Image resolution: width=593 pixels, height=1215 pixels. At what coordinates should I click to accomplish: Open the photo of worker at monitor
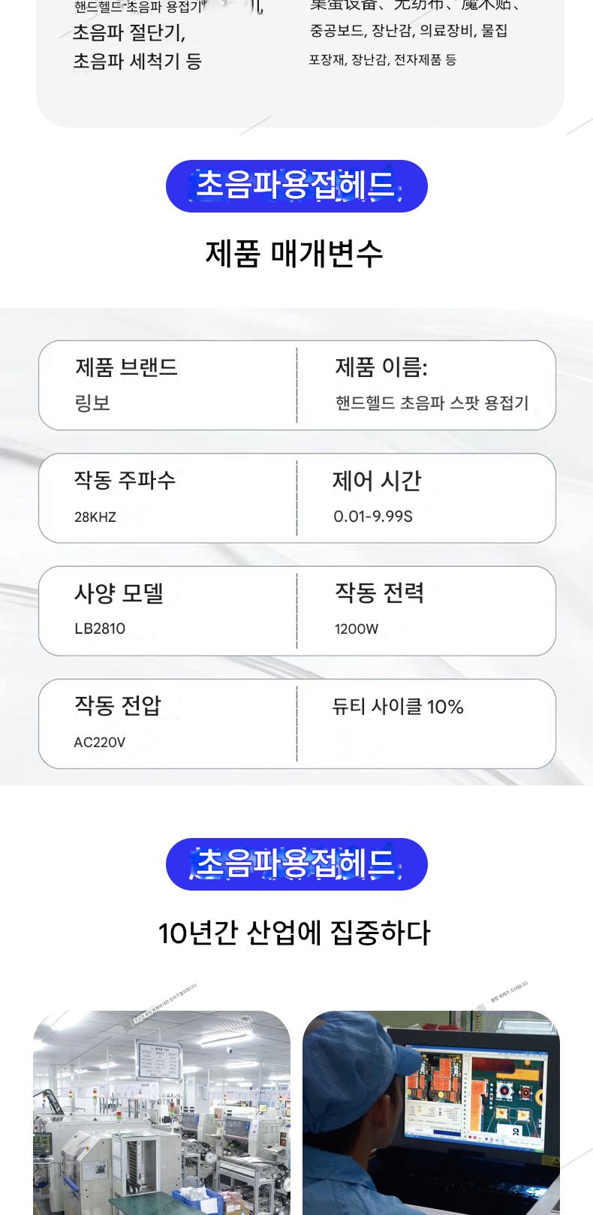(431, 1111)
